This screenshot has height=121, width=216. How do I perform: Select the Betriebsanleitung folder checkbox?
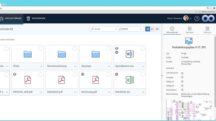[74, 49]
